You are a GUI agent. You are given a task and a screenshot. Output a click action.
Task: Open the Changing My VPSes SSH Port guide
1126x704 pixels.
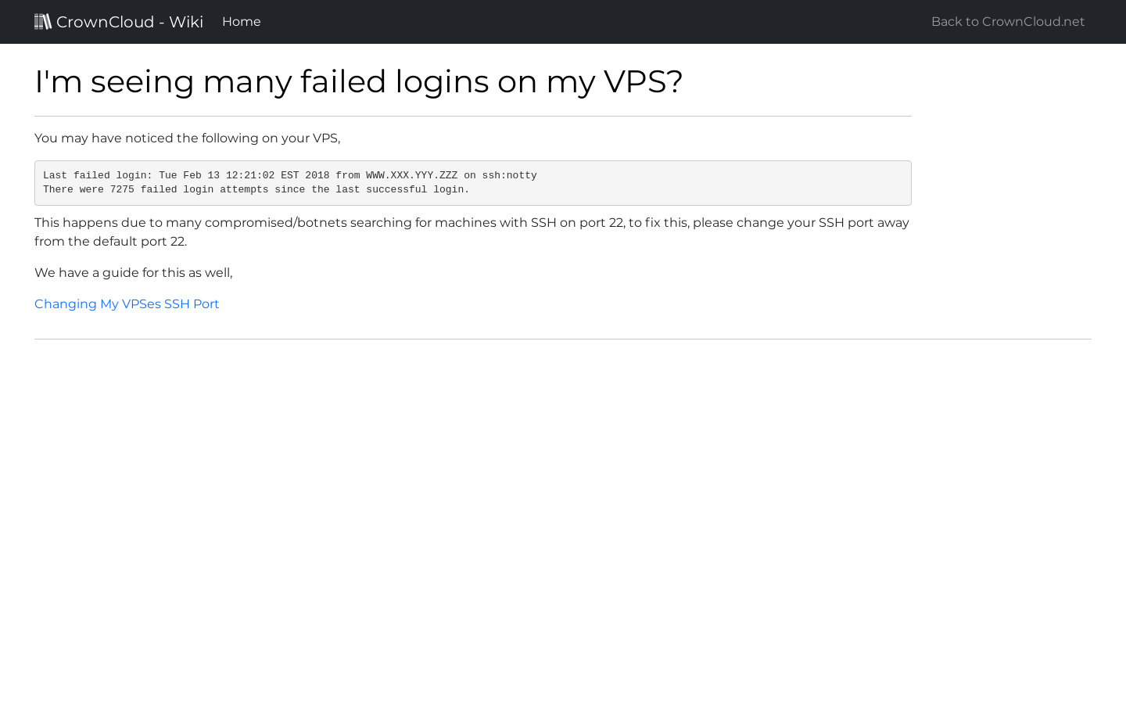click(127, 304)
